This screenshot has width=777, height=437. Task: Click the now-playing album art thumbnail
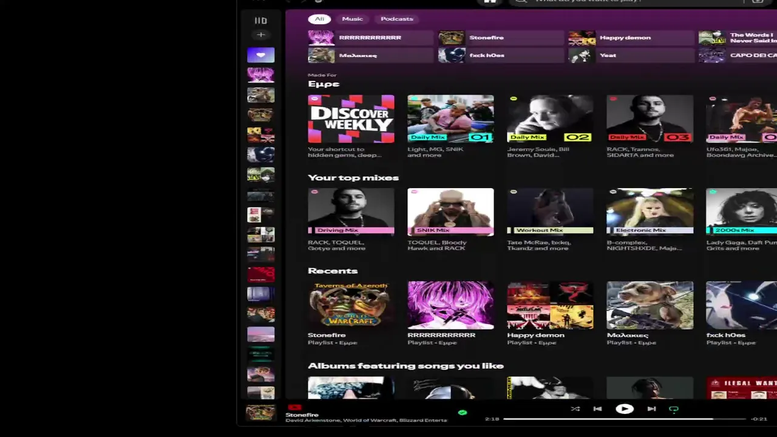click(260, 413)
